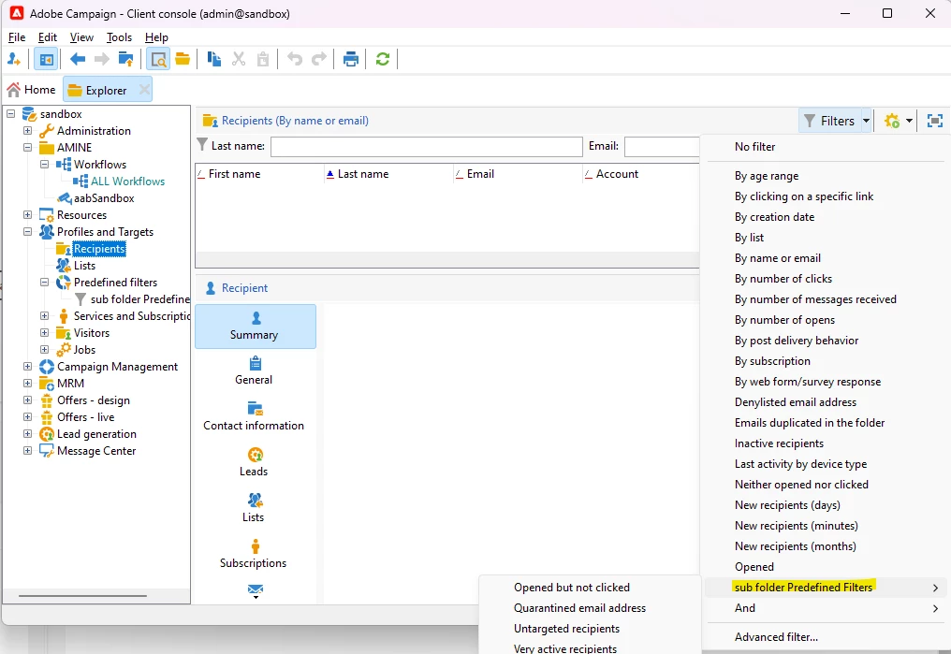Viewport: 951px width, 654px height.
Task: Toggle the explorer tree view toolbar icon
Action: pyautogui.click(x=46, y=59)
